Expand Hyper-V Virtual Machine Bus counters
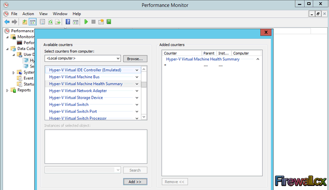This screenshot has height=190, width=329. coord(137,77)
